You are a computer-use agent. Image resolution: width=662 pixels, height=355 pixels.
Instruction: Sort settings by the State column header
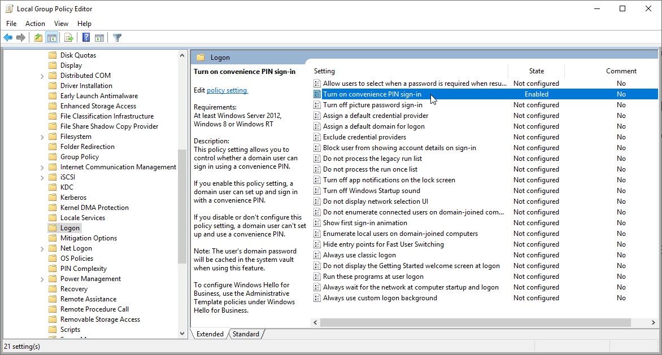click(535, 71)
